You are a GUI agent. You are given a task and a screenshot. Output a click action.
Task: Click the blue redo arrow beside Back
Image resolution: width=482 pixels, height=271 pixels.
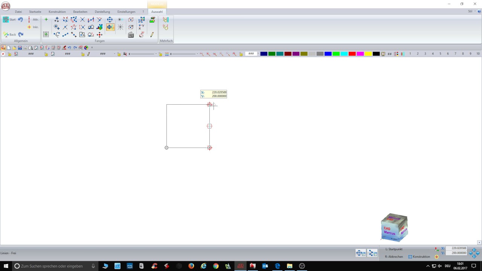coord(21,34)
